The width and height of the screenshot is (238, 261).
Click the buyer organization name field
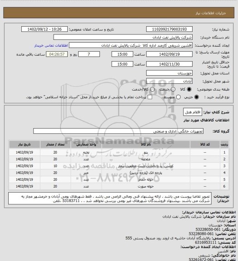(123, 37)
